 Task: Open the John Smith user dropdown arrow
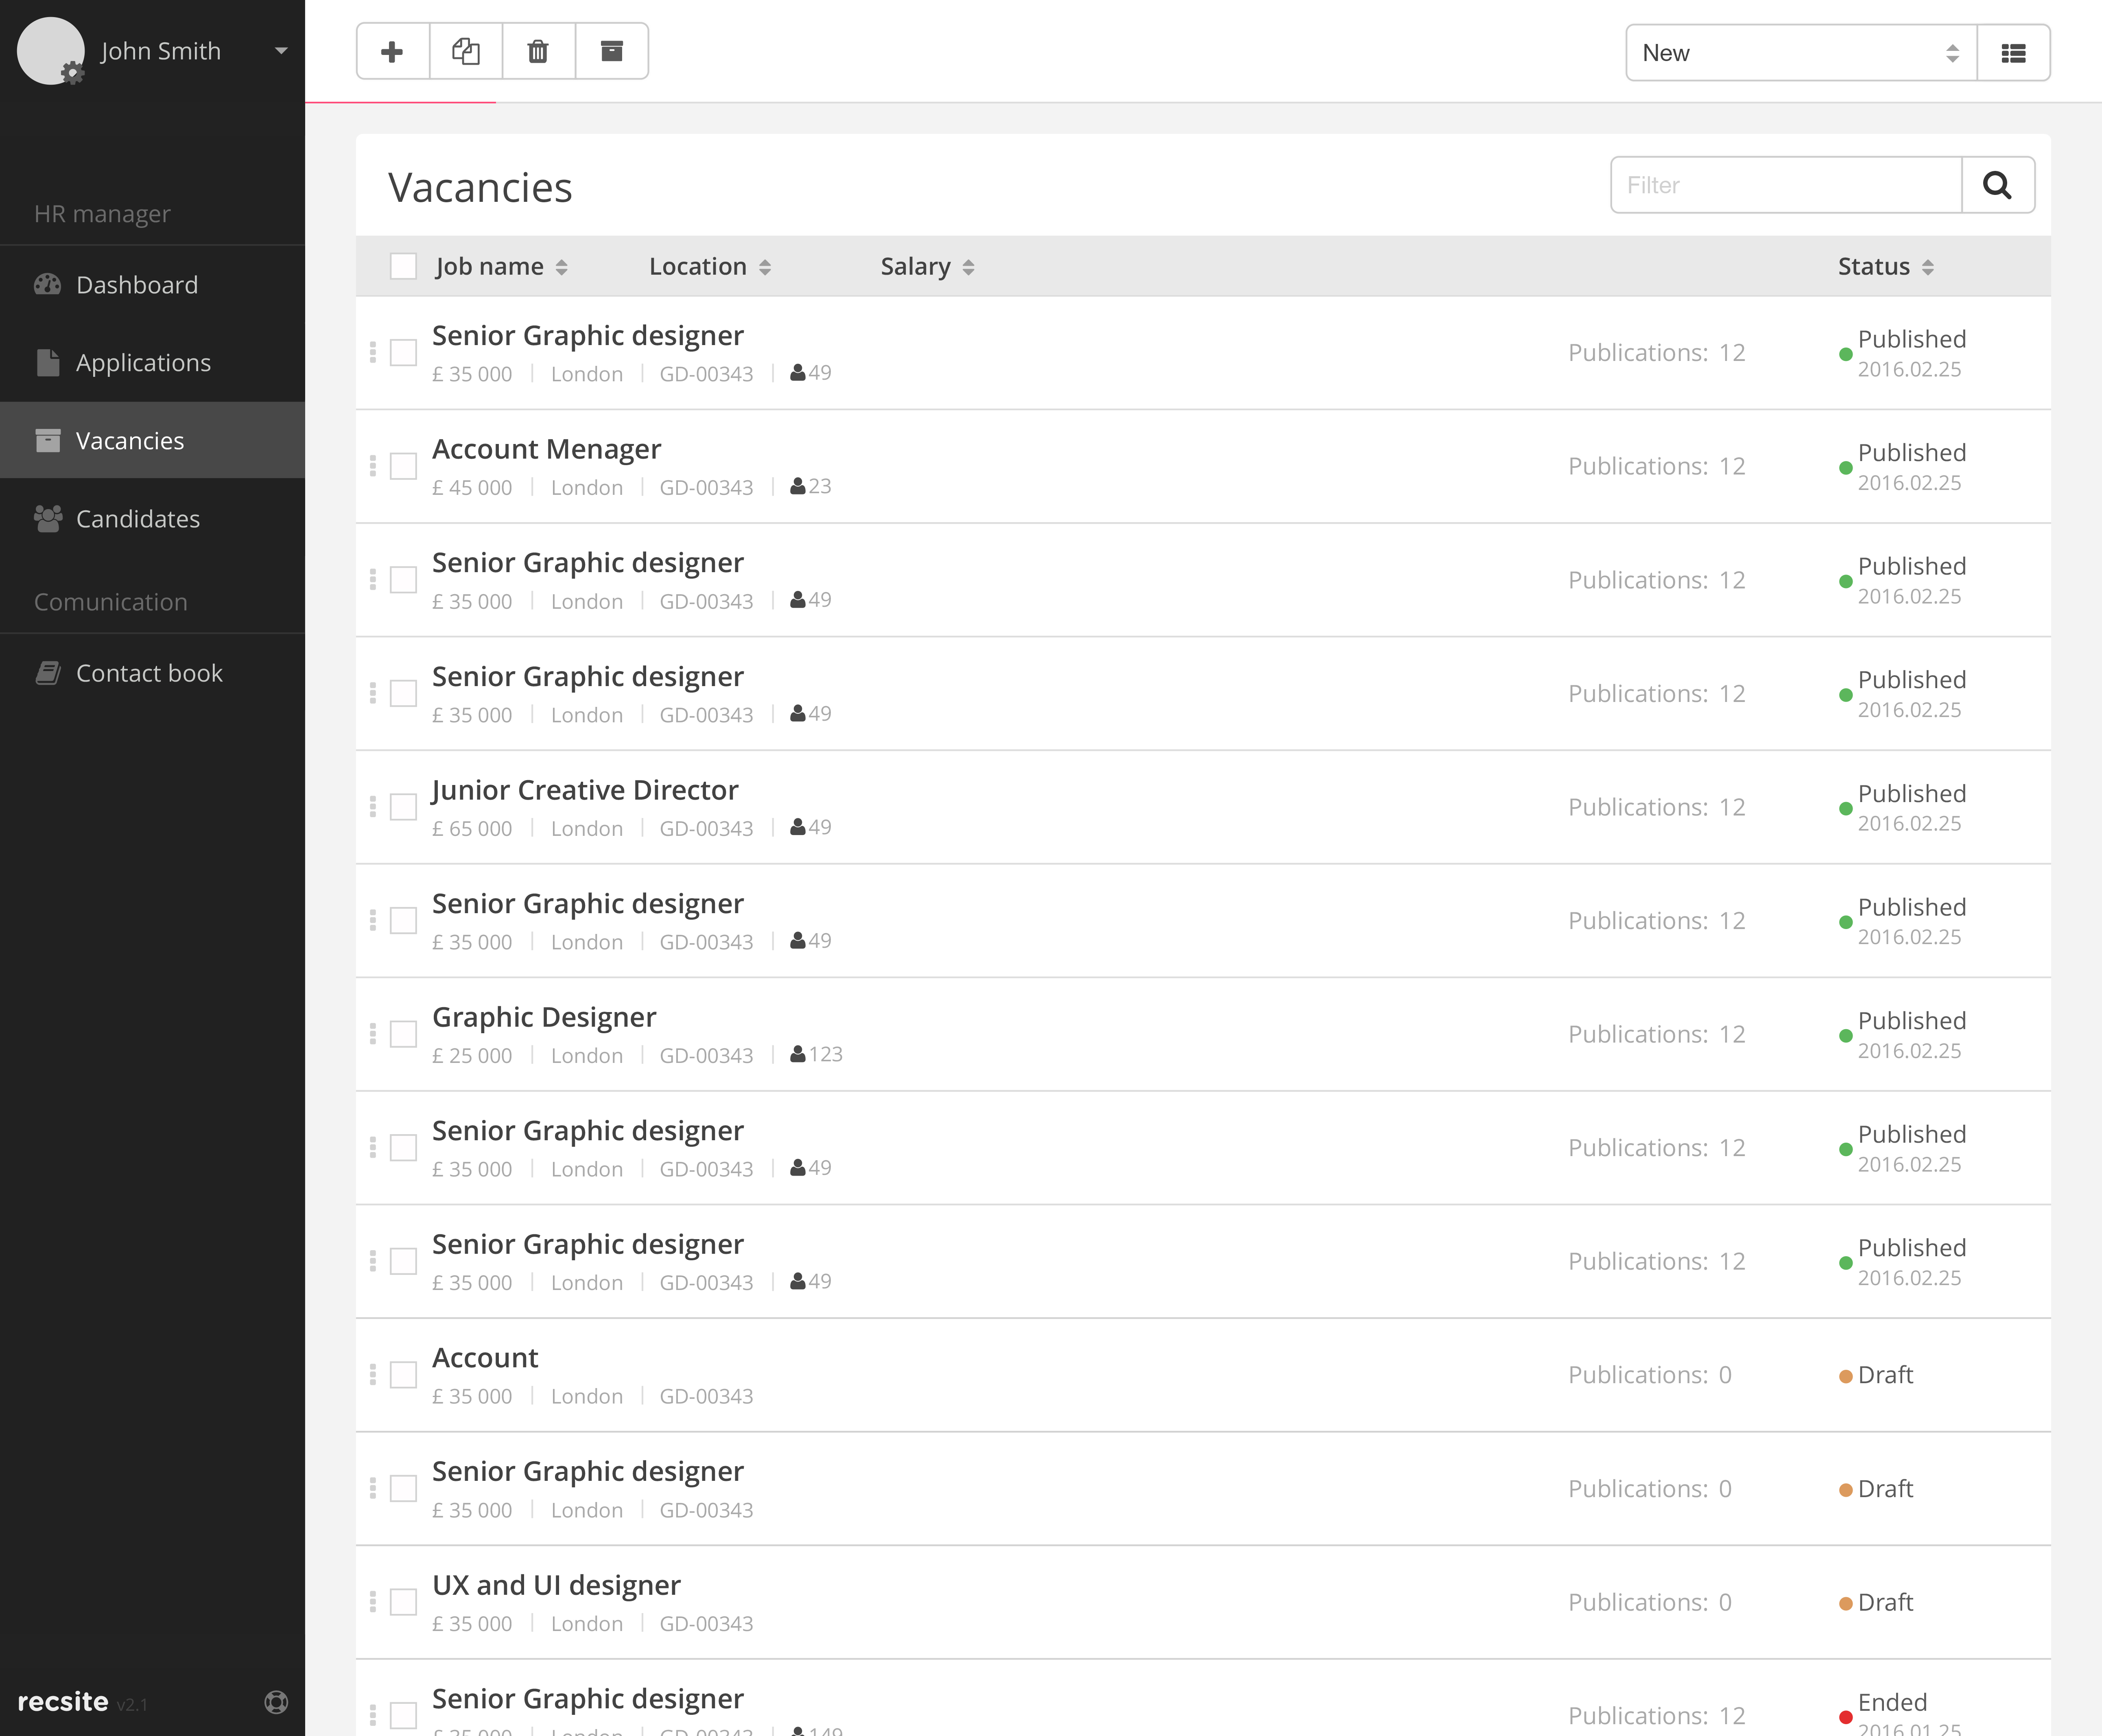(281, 51)
